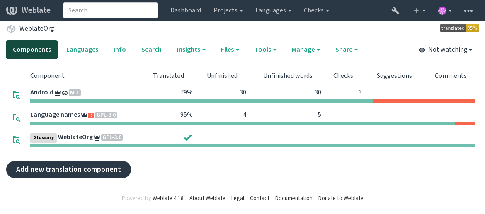The width and height of the screenshot is (485, 214).
Task: Click the red alert icon on Language names
Action: (91, 115)
